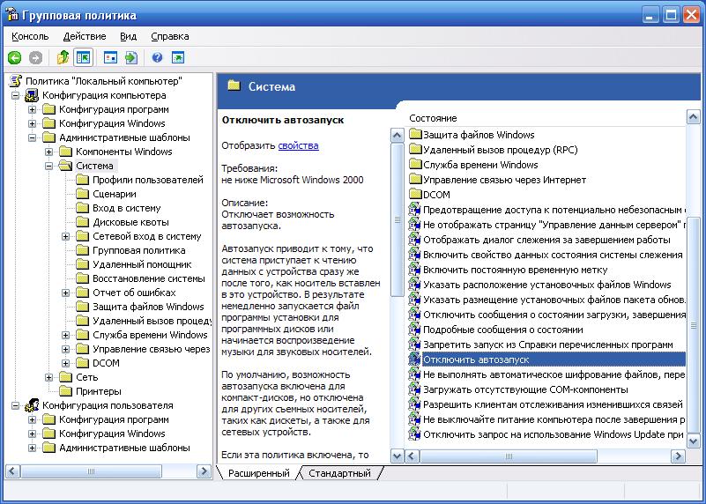The height and width of the screenshot is (504, 706).
Task: Open the 'Справка' menu
Action: (x=170, y=36)
